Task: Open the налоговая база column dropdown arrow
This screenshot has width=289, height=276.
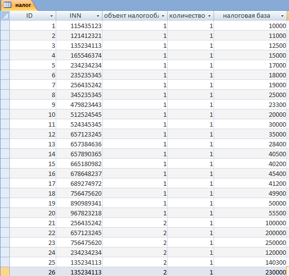Action: coord(282,16)
